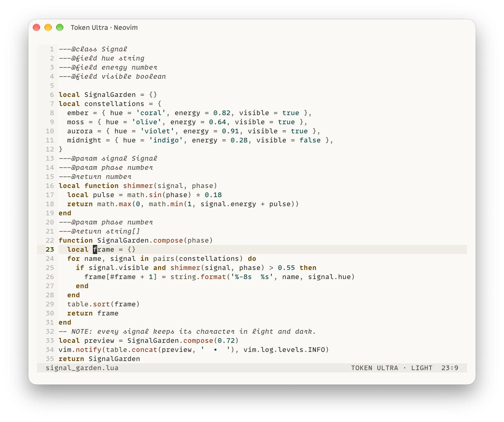Click line number 23 in the gutter
The width and height of the screenshot is (504, 422).
pos(50,249)
